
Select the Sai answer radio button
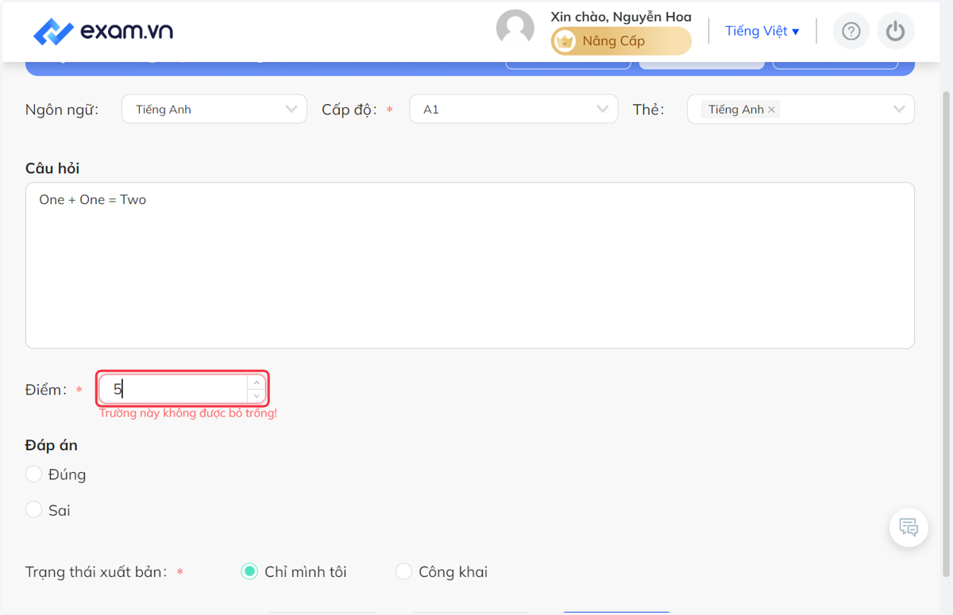click(33, 509)
